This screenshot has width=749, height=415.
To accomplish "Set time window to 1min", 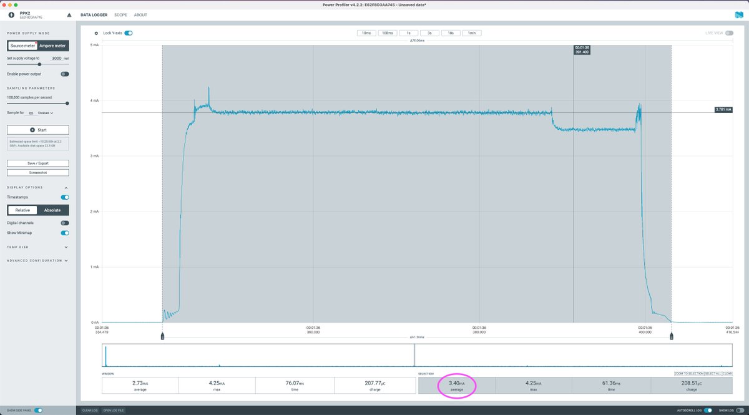I will click(472, 33).
